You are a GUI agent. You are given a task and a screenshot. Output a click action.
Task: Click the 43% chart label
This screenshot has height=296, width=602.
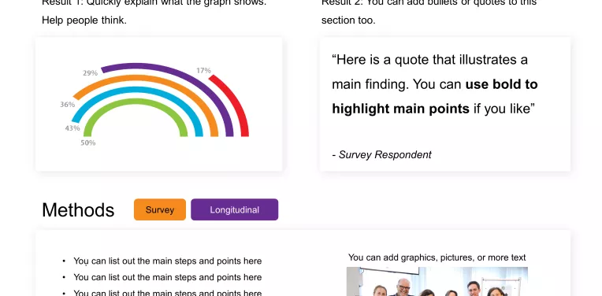pyautogui.click(x=72, y=128)
